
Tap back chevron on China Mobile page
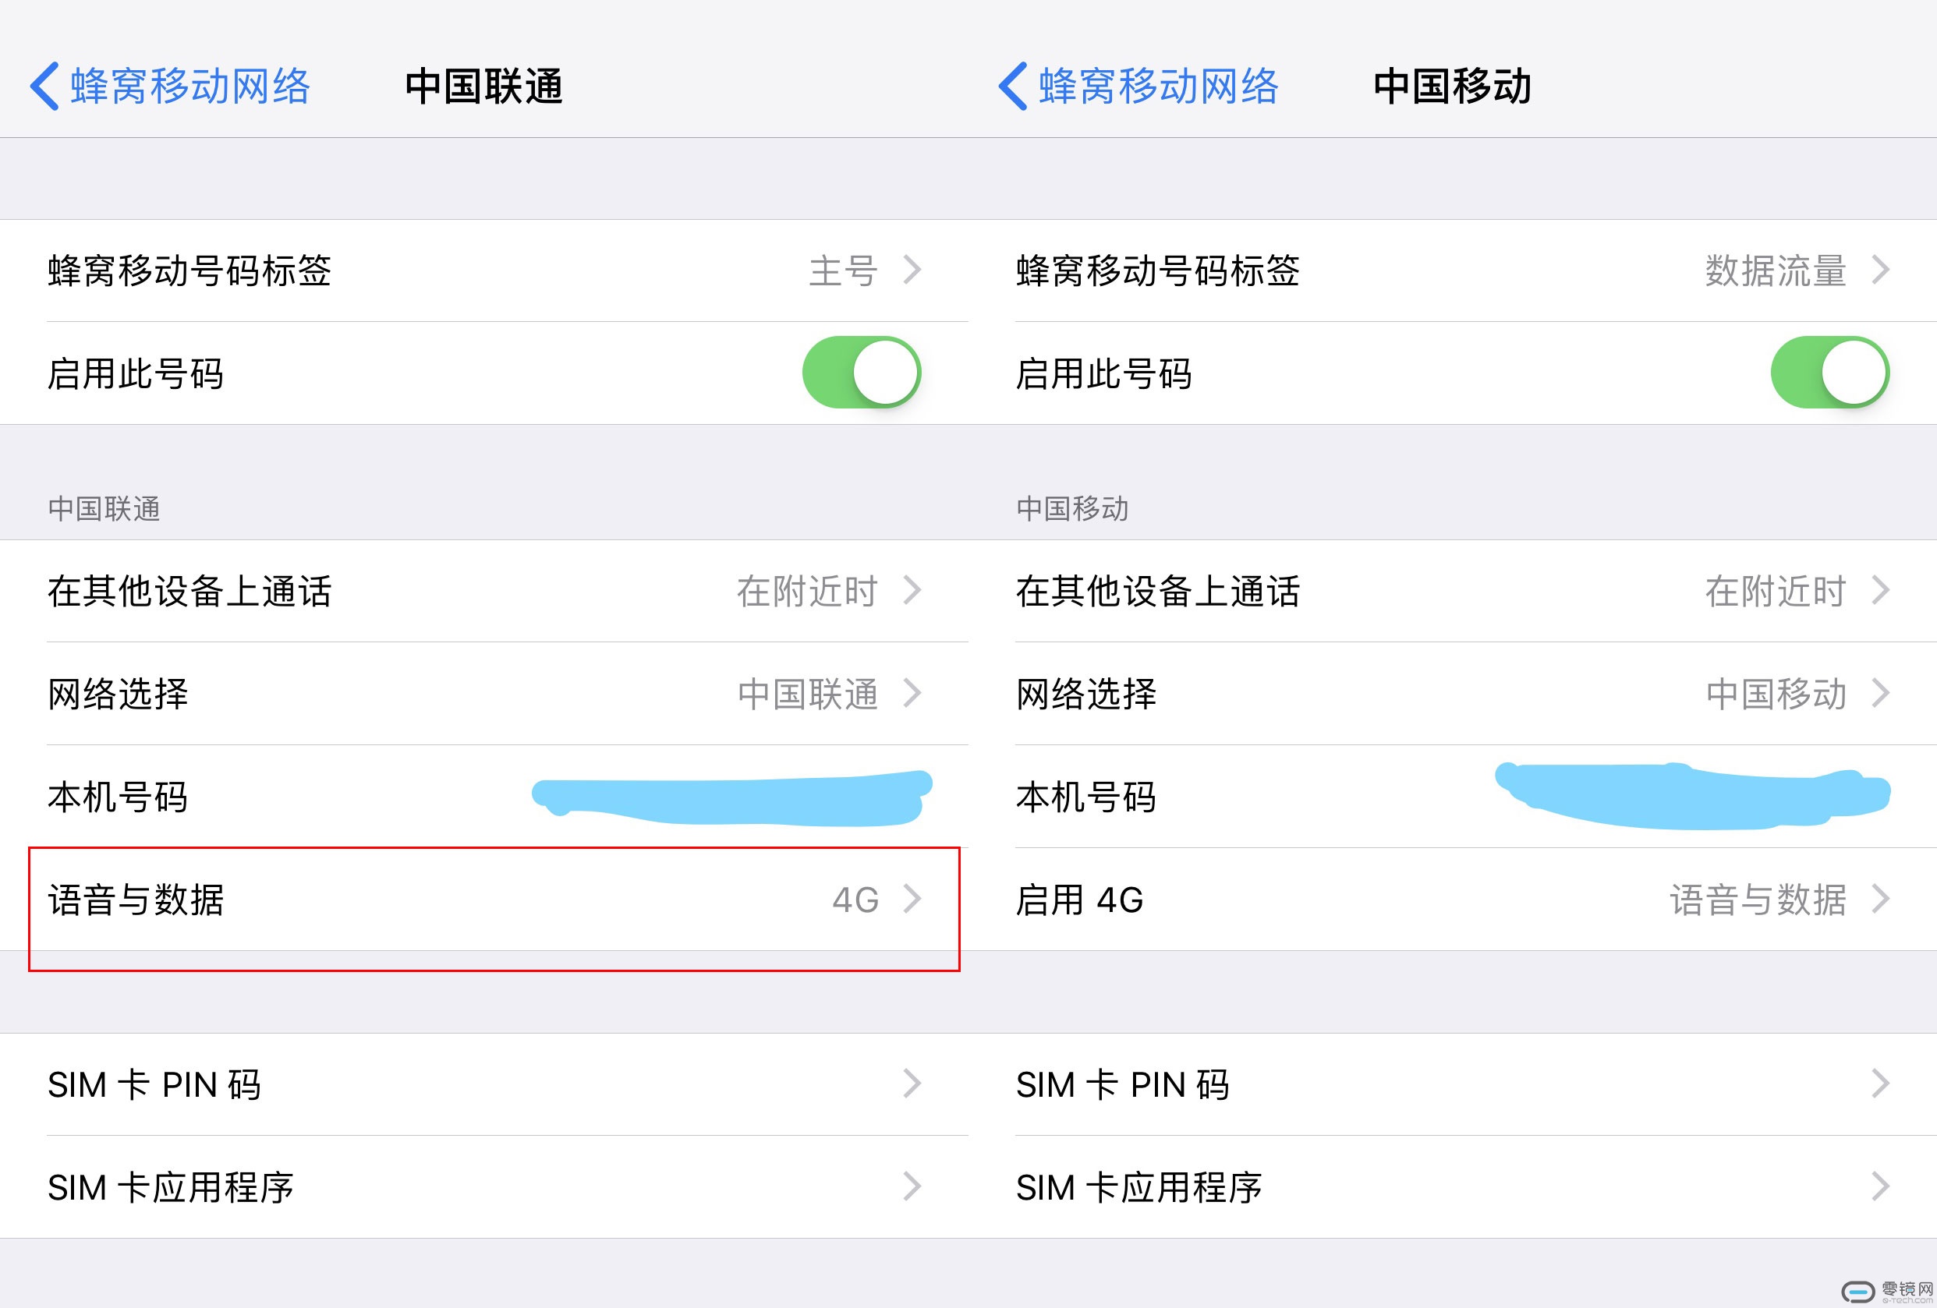click(x=1013, y=86)
